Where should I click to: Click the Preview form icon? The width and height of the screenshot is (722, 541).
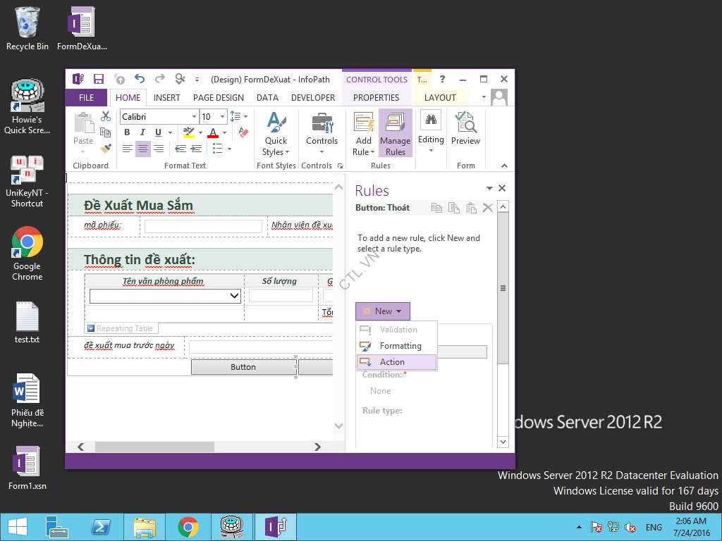pos(465,128)
